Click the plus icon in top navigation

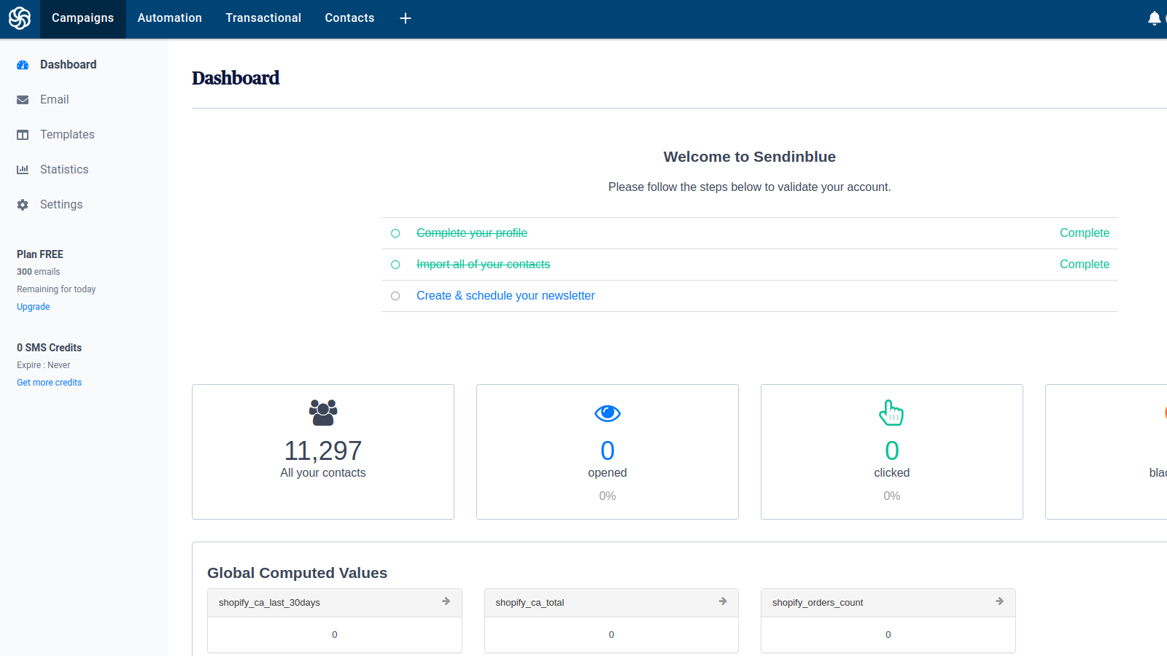(406, 18)
